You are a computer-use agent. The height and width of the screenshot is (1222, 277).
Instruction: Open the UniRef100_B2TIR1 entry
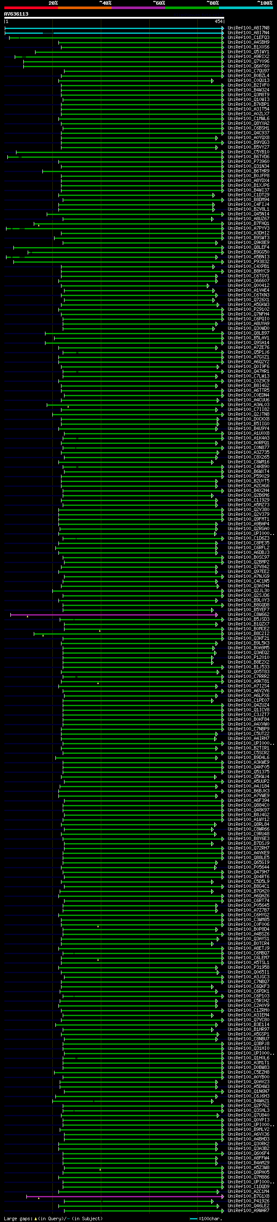tap(248, 748)
